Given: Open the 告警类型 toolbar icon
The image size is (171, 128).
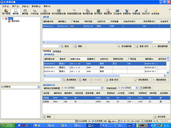Looking at the screenshot, I should pos(136,12).
